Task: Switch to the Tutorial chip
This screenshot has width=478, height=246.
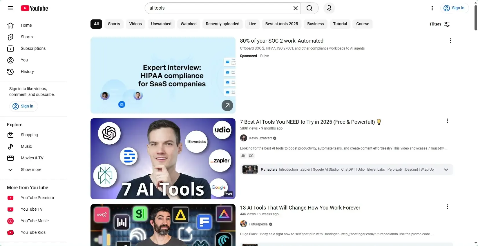Action: [x=340, y=24]
